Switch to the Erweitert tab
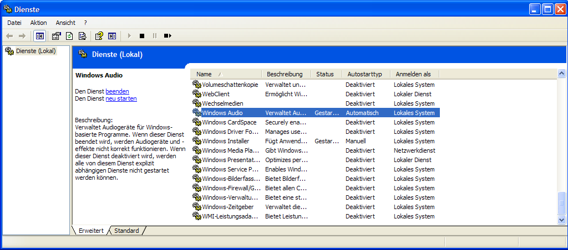This screenshot has width=568, height=250. [91, 231]
